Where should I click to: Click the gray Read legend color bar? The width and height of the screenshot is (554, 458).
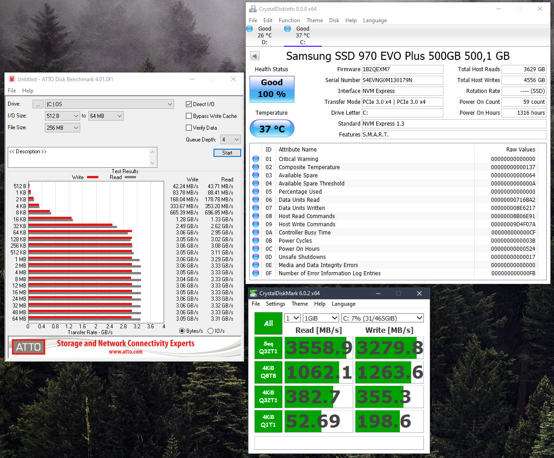coord(130,177)
